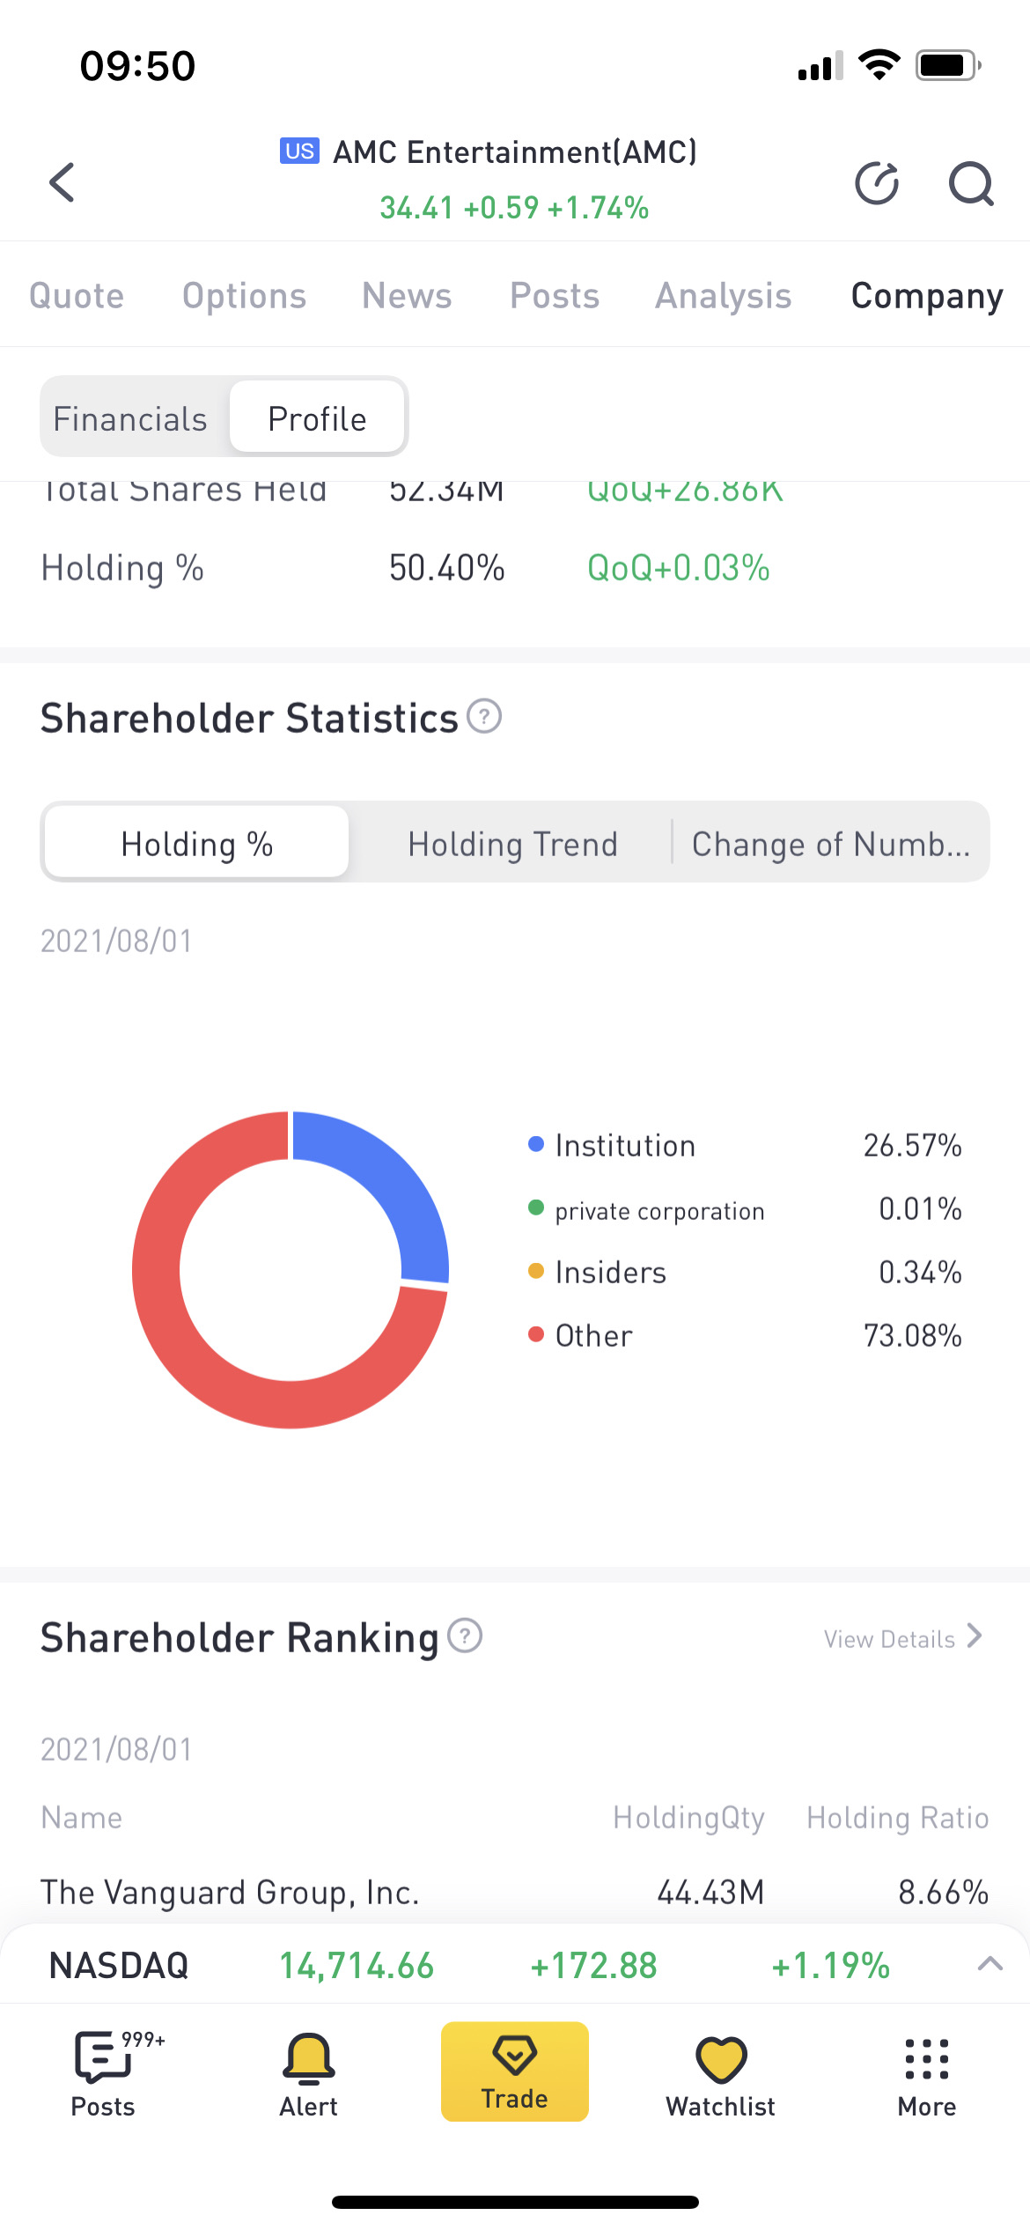Tap Shareholder Ranking help icon

tap(465, 1636)
